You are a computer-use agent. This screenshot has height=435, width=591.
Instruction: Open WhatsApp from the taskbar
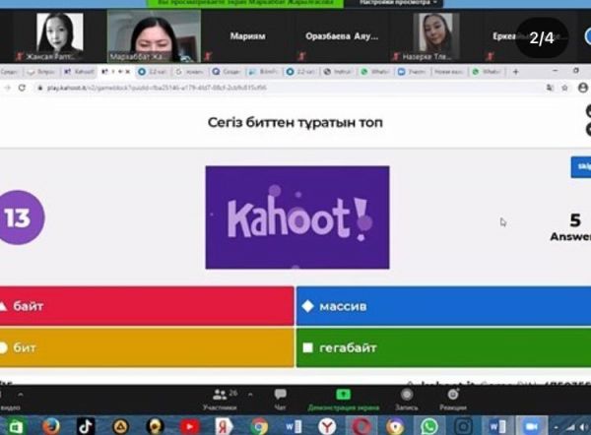(x=429, y=425)
